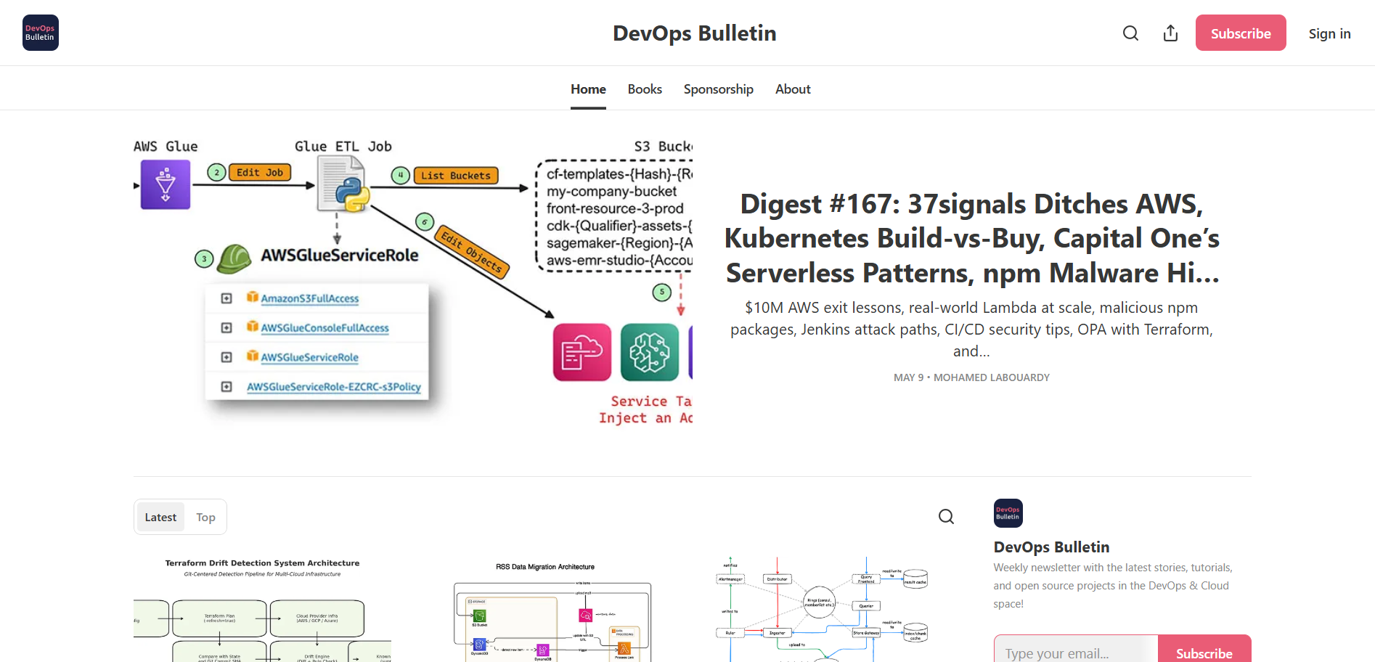This screenshot has width=1375, height=662.
Task: Click the sidebar Subscribe button
Action: 1204,650
